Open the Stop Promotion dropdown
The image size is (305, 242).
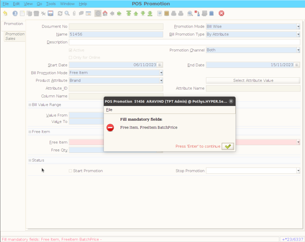click(x=298, y=171)
